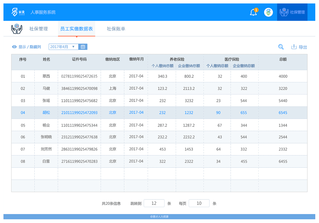Image resolution: width=319 pixels, height=223 pixels.
Task: Select the employee name 白雪
Action: click(46, 161)
